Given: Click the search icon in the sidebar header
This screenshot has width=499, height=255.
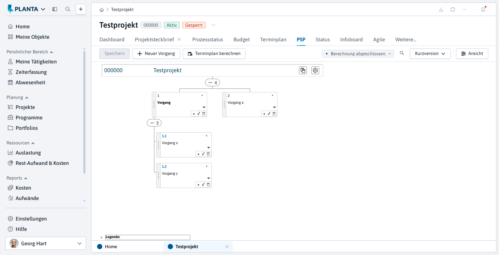Looking at the screenshot, I should [68, 9].
